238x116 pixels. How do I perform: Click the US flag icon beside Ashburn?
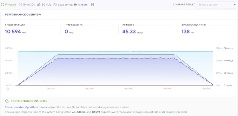75,5
